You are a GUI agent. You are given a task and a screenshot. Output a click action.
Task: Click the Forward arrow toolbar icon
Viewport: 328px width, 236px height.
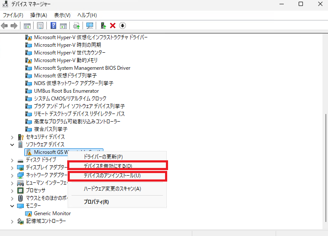(x=14, y=26)
